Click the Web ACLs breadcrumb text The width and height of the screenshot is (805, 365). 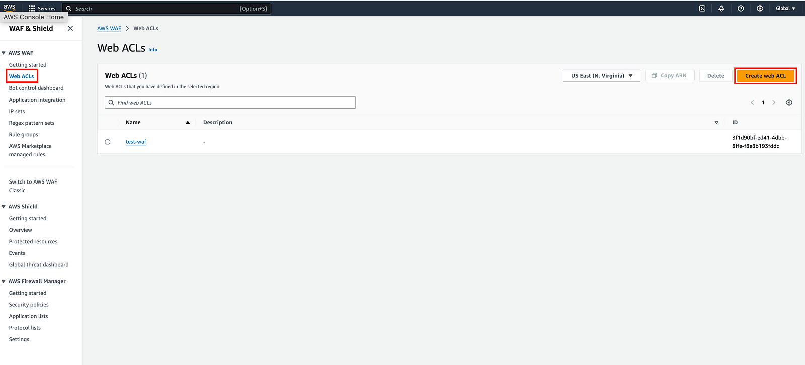146,29
